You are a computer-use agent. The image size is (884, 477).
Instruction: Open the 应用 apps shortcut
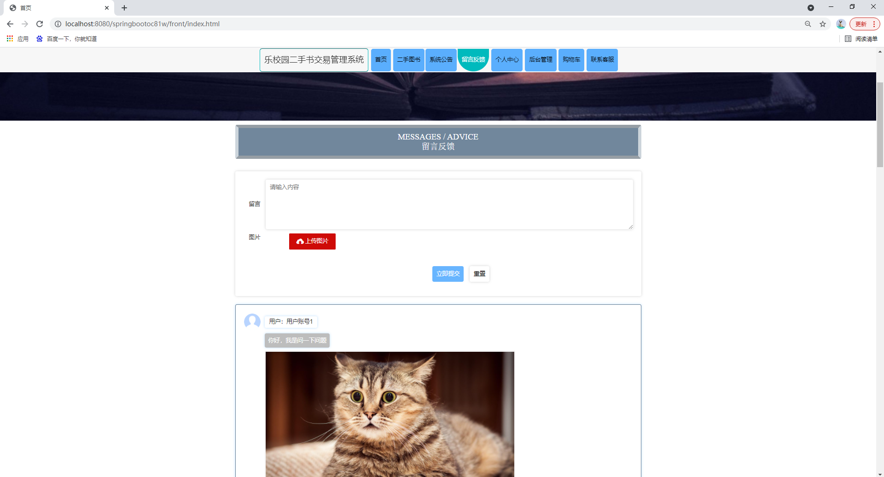click(17, 39)
